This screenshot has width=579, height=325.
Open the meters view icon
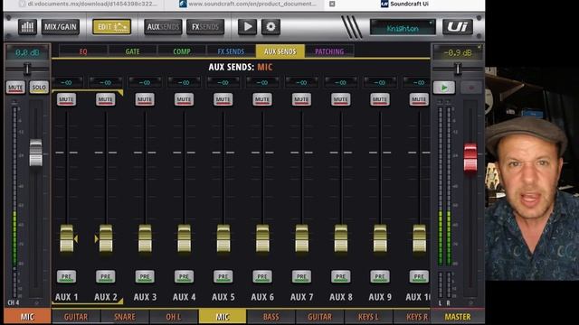pos(27,27)
